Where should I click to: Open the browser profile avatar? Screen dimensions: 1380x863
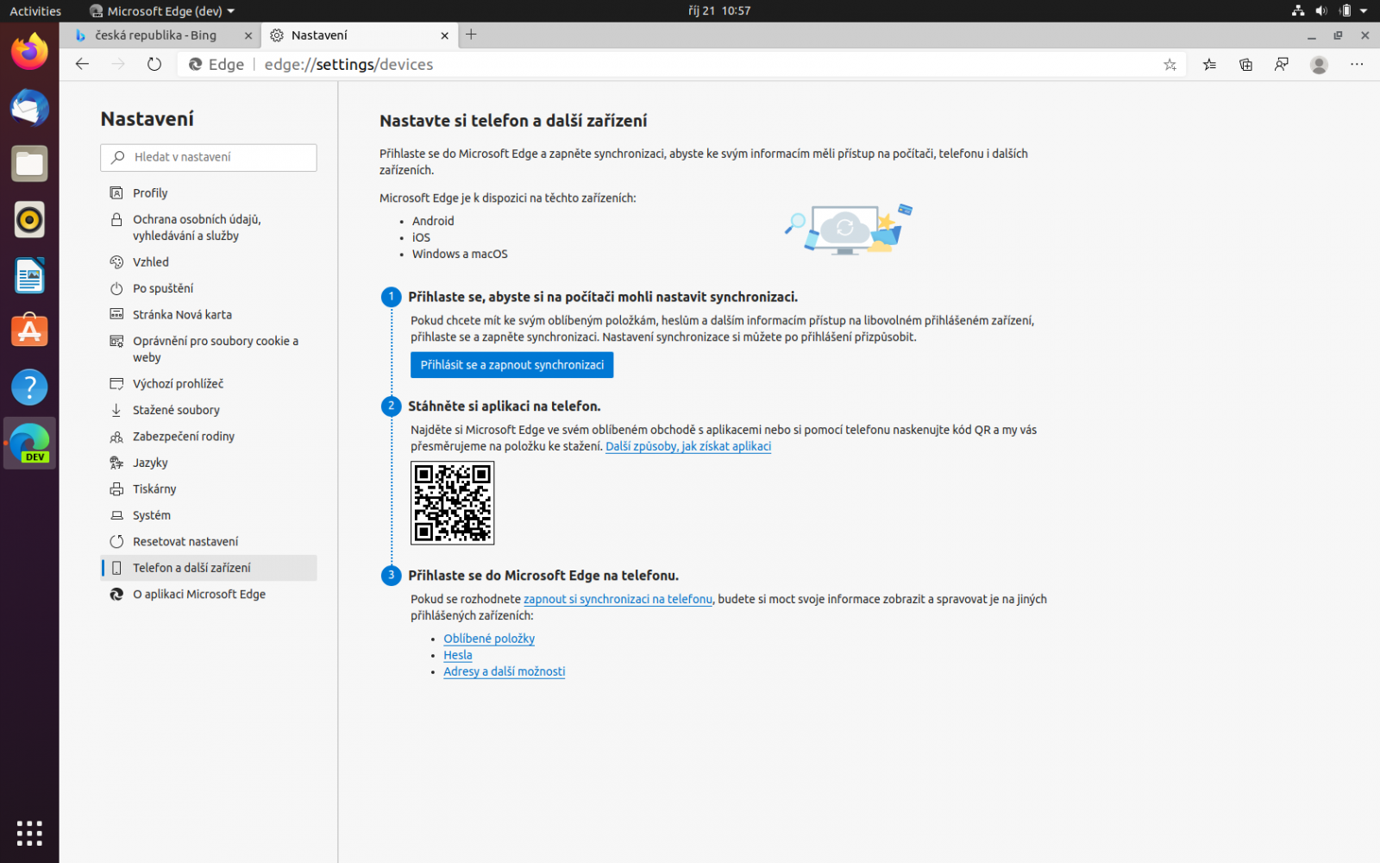click(1319, 64)
